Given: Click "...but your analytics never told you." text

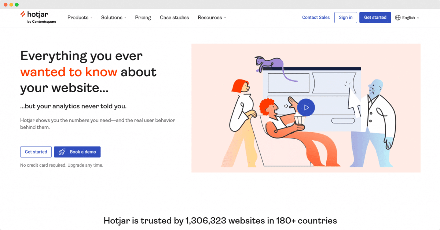Looking at the screenshot, I should (x=73, y=107).
